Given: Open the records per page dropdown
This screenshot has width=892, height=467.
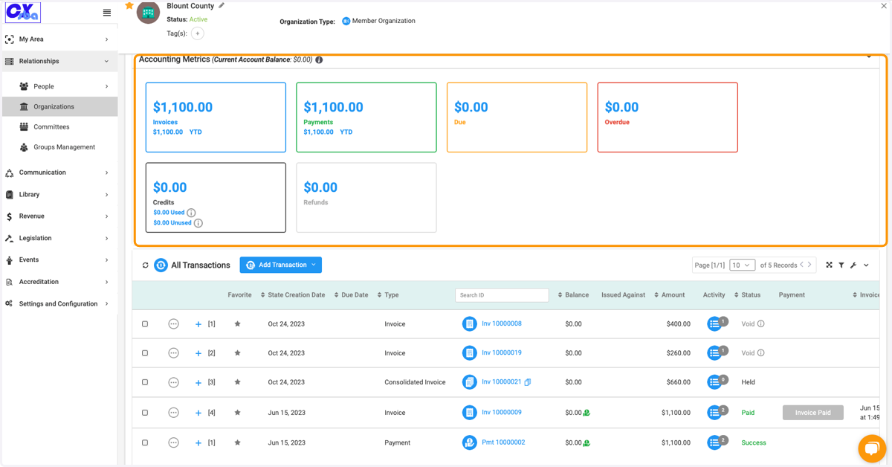Looking at the screenshot, I should (742, 265).
